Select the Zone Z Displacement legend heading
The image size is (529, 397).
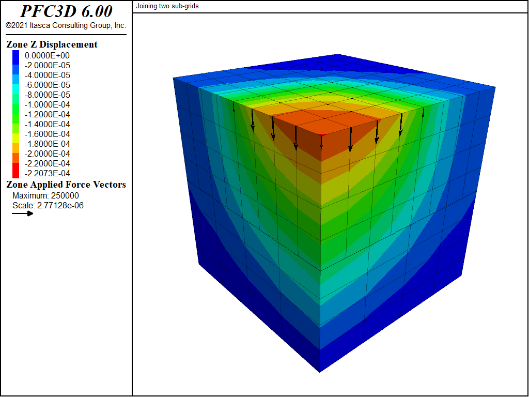coord(52,44)
